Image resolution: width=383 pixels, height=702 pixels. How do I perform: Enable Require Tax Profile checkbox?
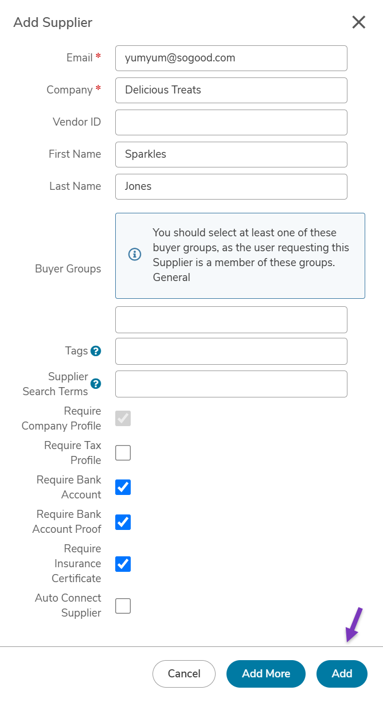(123, 453)
